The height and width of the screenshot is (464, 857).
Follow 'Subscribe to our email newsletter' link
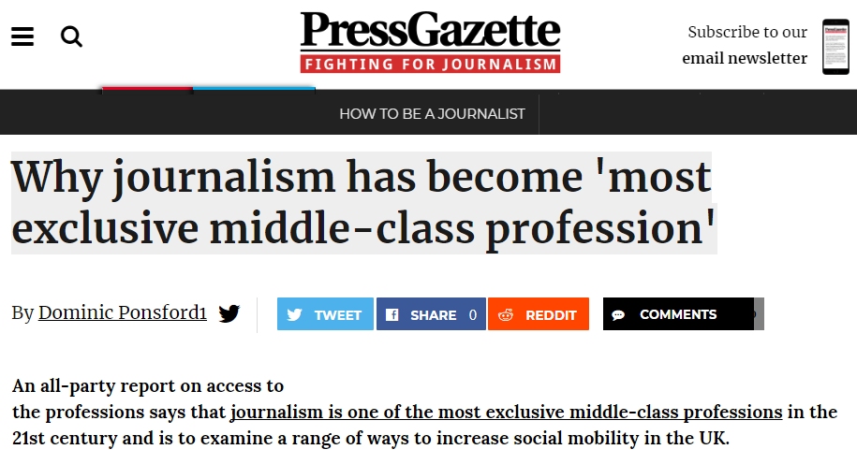coord(746,45)
